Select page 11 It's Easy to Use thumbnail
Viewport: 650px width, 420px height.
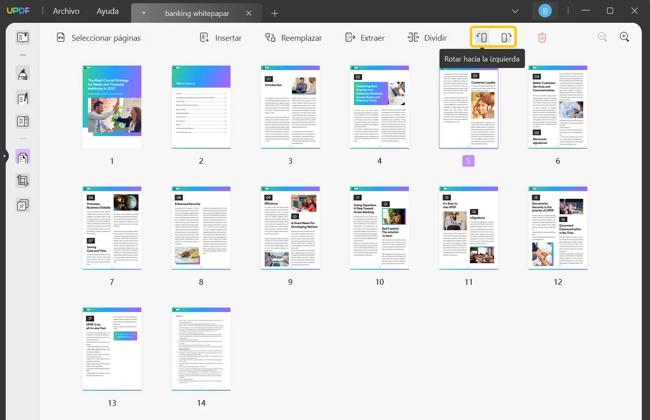469,228
